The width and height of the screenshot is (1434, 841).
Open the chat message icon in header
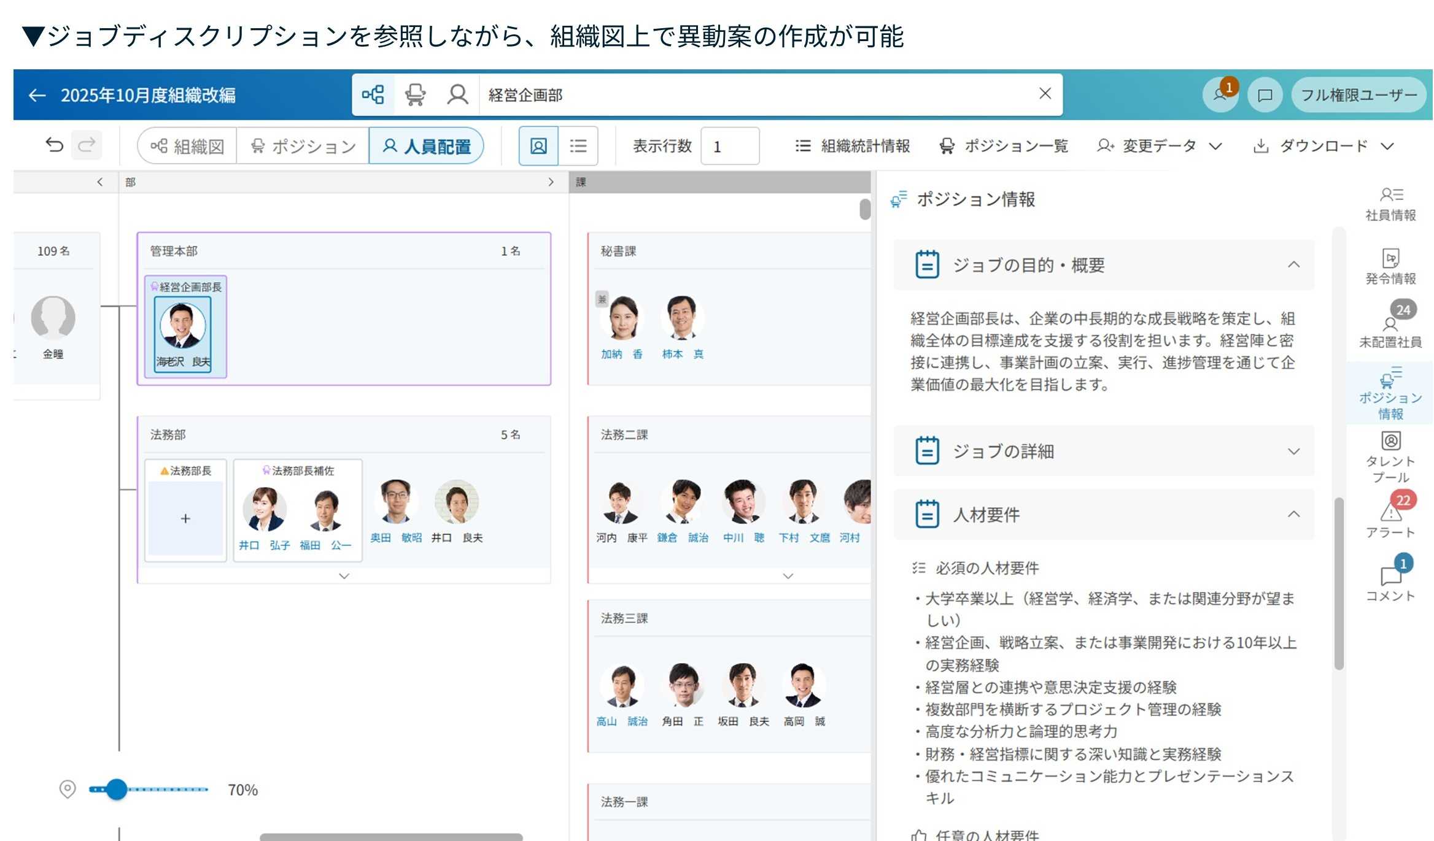1265,95
